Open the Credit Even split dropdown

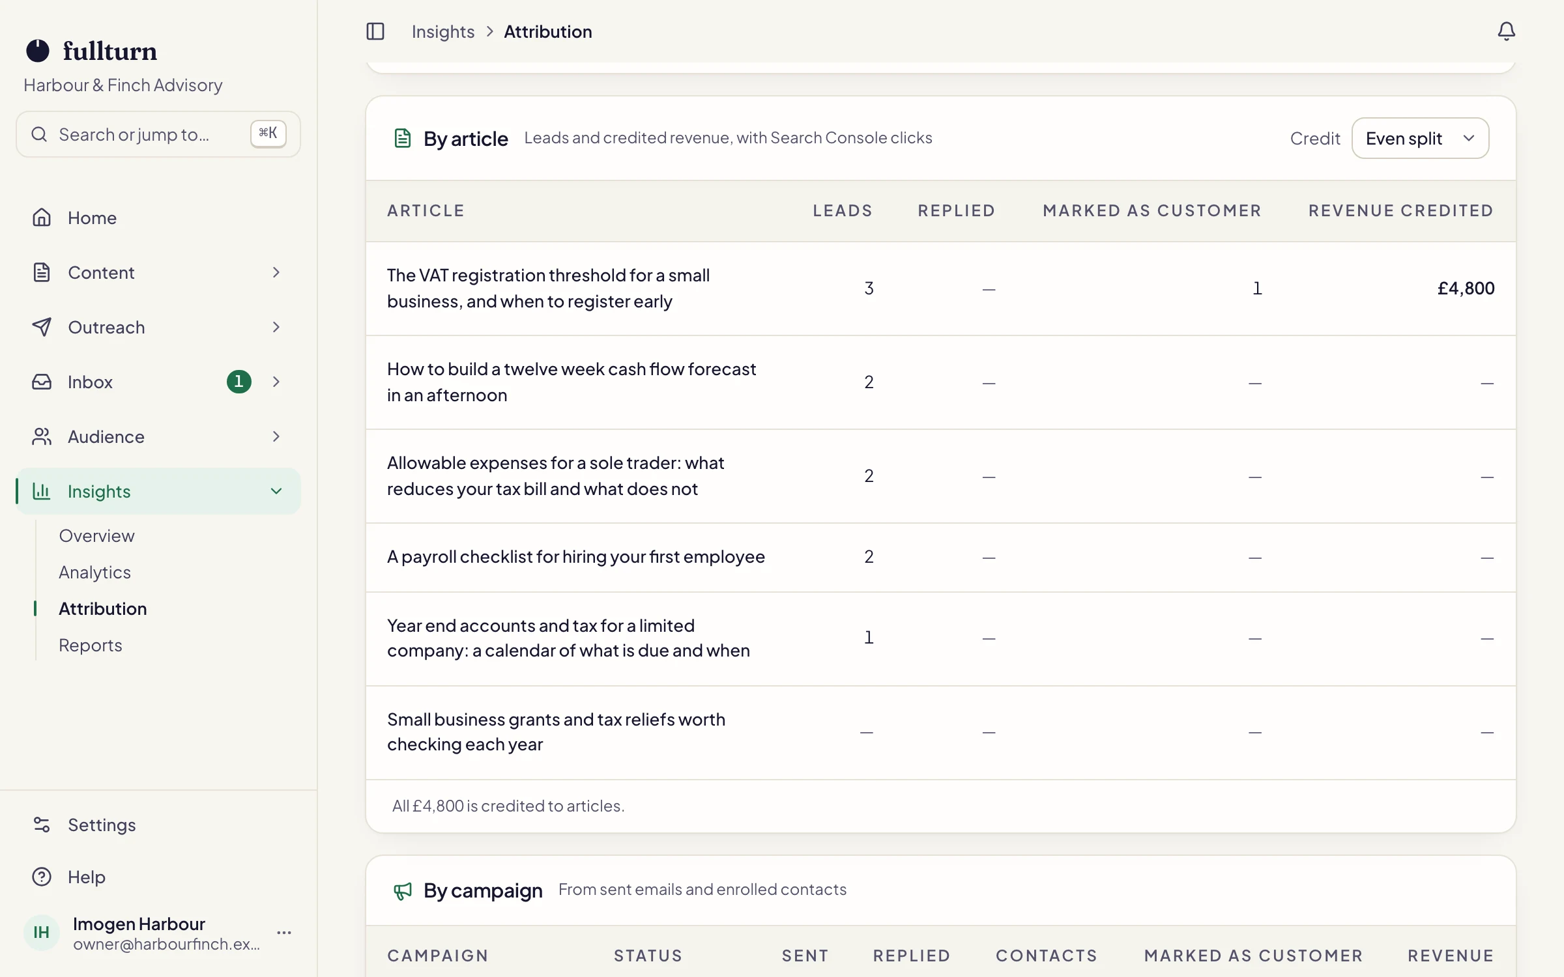(x=1421, y=138)
